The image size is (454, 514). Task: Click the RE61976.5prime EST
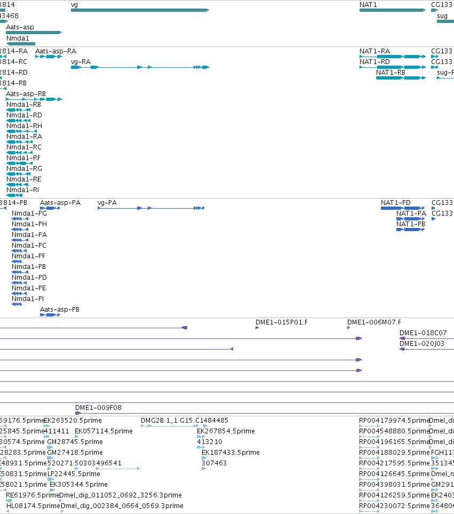(9, 501)
